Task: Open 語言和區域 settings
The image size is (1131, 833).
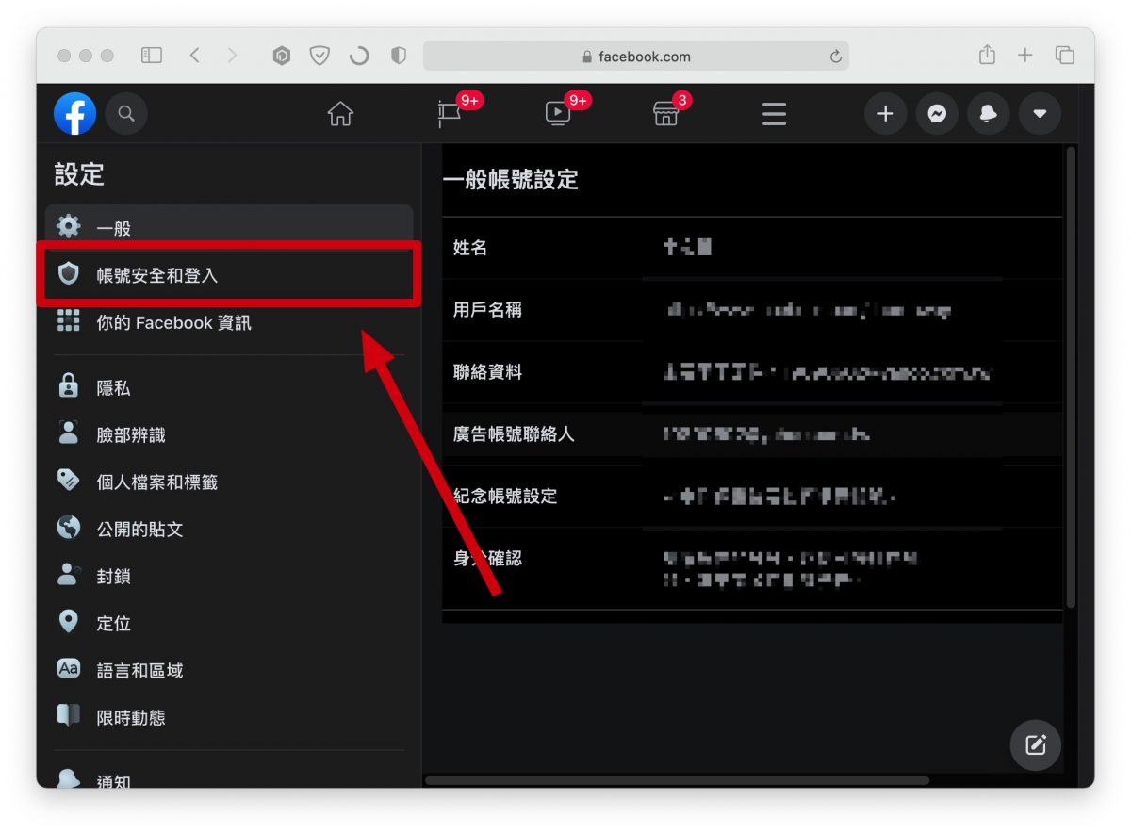Action: point(229,670)
